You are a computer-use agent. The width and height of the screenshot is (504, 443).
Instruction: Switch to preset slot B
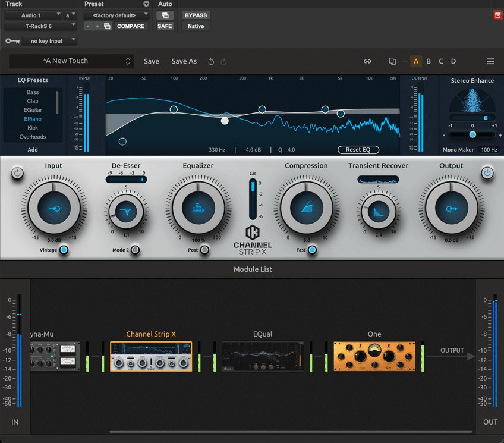(x=429, y=61)
